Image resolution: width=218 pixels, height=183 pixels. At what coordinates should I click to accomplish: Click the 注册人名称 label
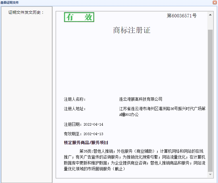click(x=75, y=99)
